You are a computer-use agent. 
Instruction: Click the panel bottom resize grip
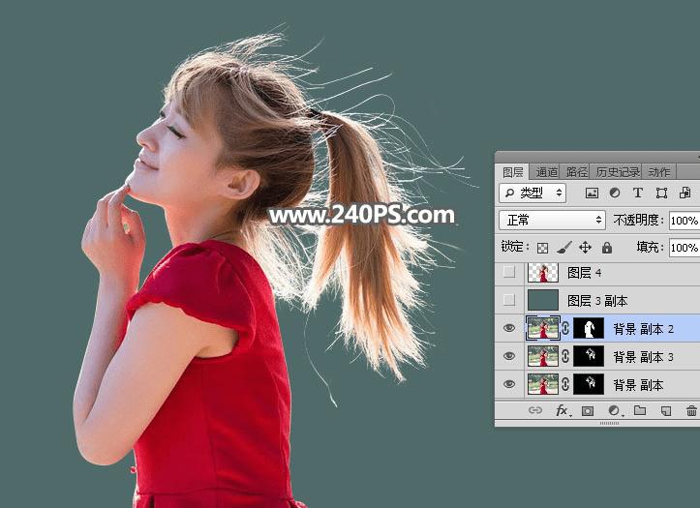coord(609,423)
